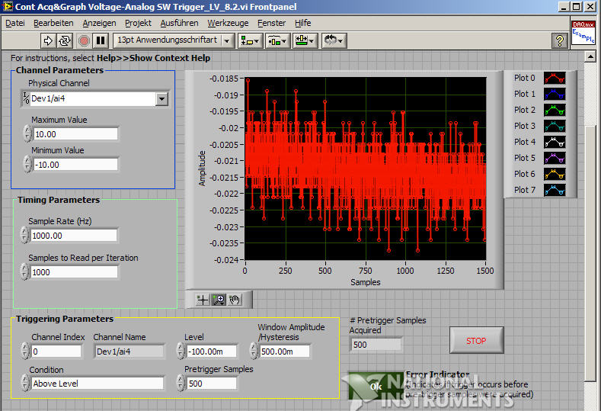
Task: Open the Physical Channel dropdown
Action: click(x=161, y=98)
